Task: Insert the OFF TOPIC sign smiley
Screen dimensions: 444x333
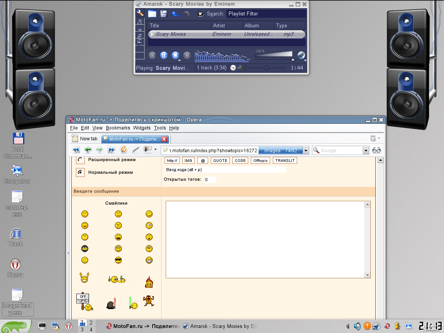Action: (84, 302)
